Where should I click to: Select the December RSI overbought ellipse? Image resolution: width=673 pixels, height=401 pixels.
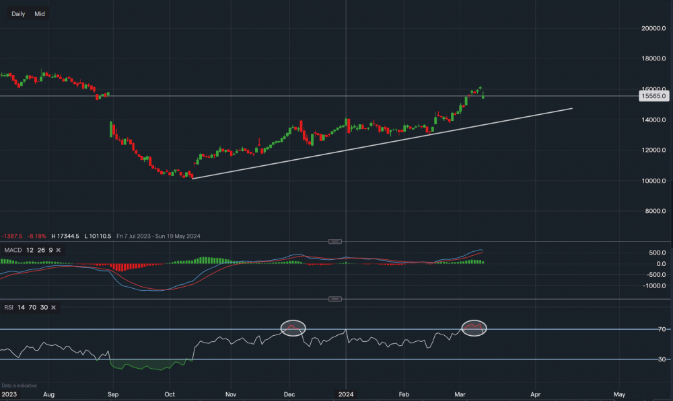(x=293, y=328)
